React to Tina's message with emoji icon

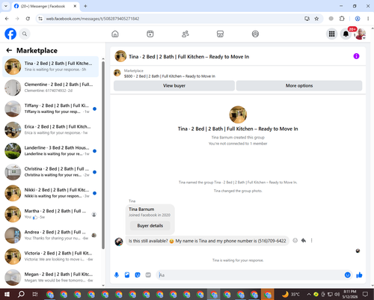(x=295, y=241)
